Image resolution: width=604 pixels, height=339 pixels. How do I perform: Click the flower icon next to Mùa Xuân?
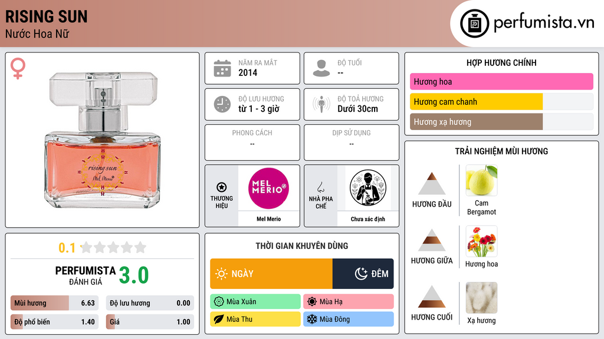pyautogui.click(x=219, y=302)
